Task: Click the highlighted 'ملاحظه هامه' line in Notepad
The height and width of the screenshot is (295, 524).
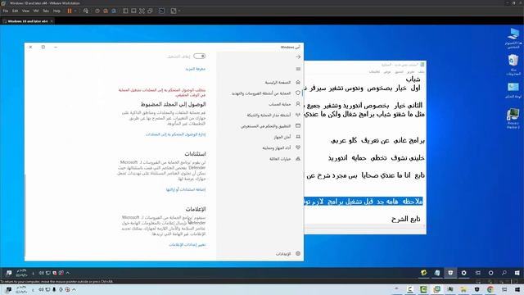Action: pos(364,202)
